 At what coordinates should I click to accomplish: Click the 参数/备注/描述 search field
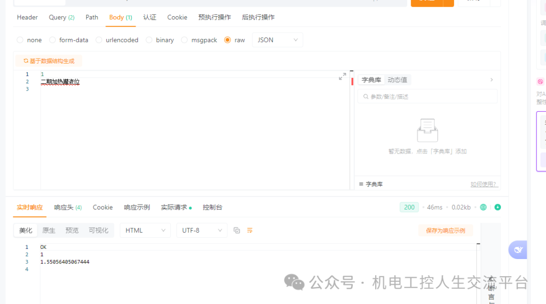[428, 96]
